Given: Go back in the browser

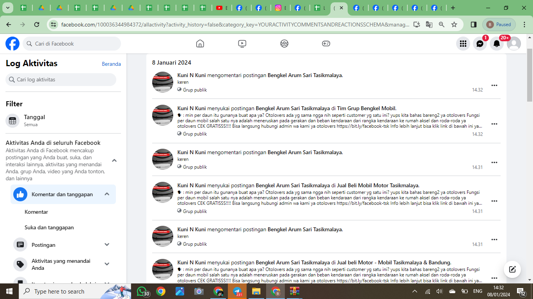Looking at the screenshot, I should pyautogui.click(x=9, y=25).
